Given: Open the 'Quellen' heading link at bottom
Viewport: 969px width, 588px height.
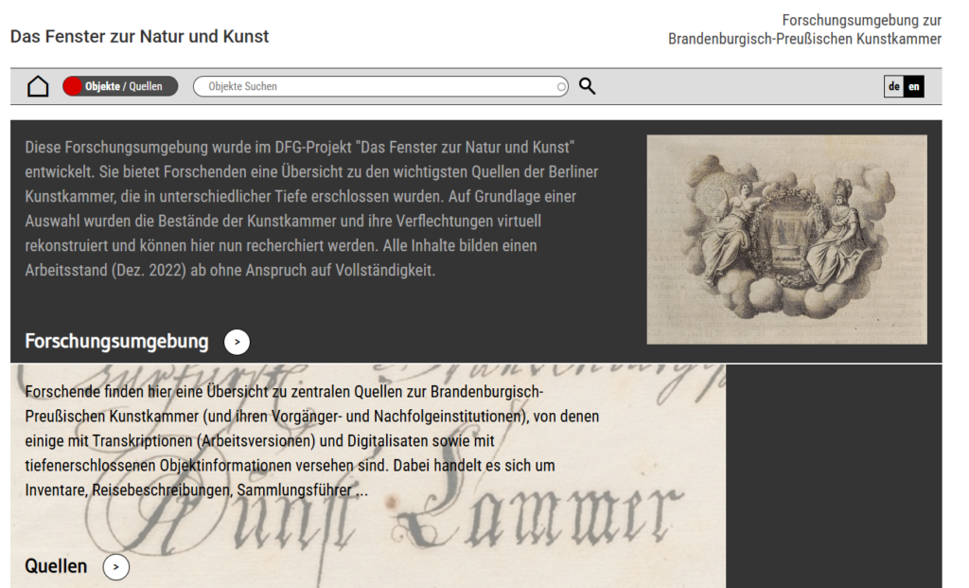Looking at the screenshot, I should pyautogui.click(x=56, y=567).
